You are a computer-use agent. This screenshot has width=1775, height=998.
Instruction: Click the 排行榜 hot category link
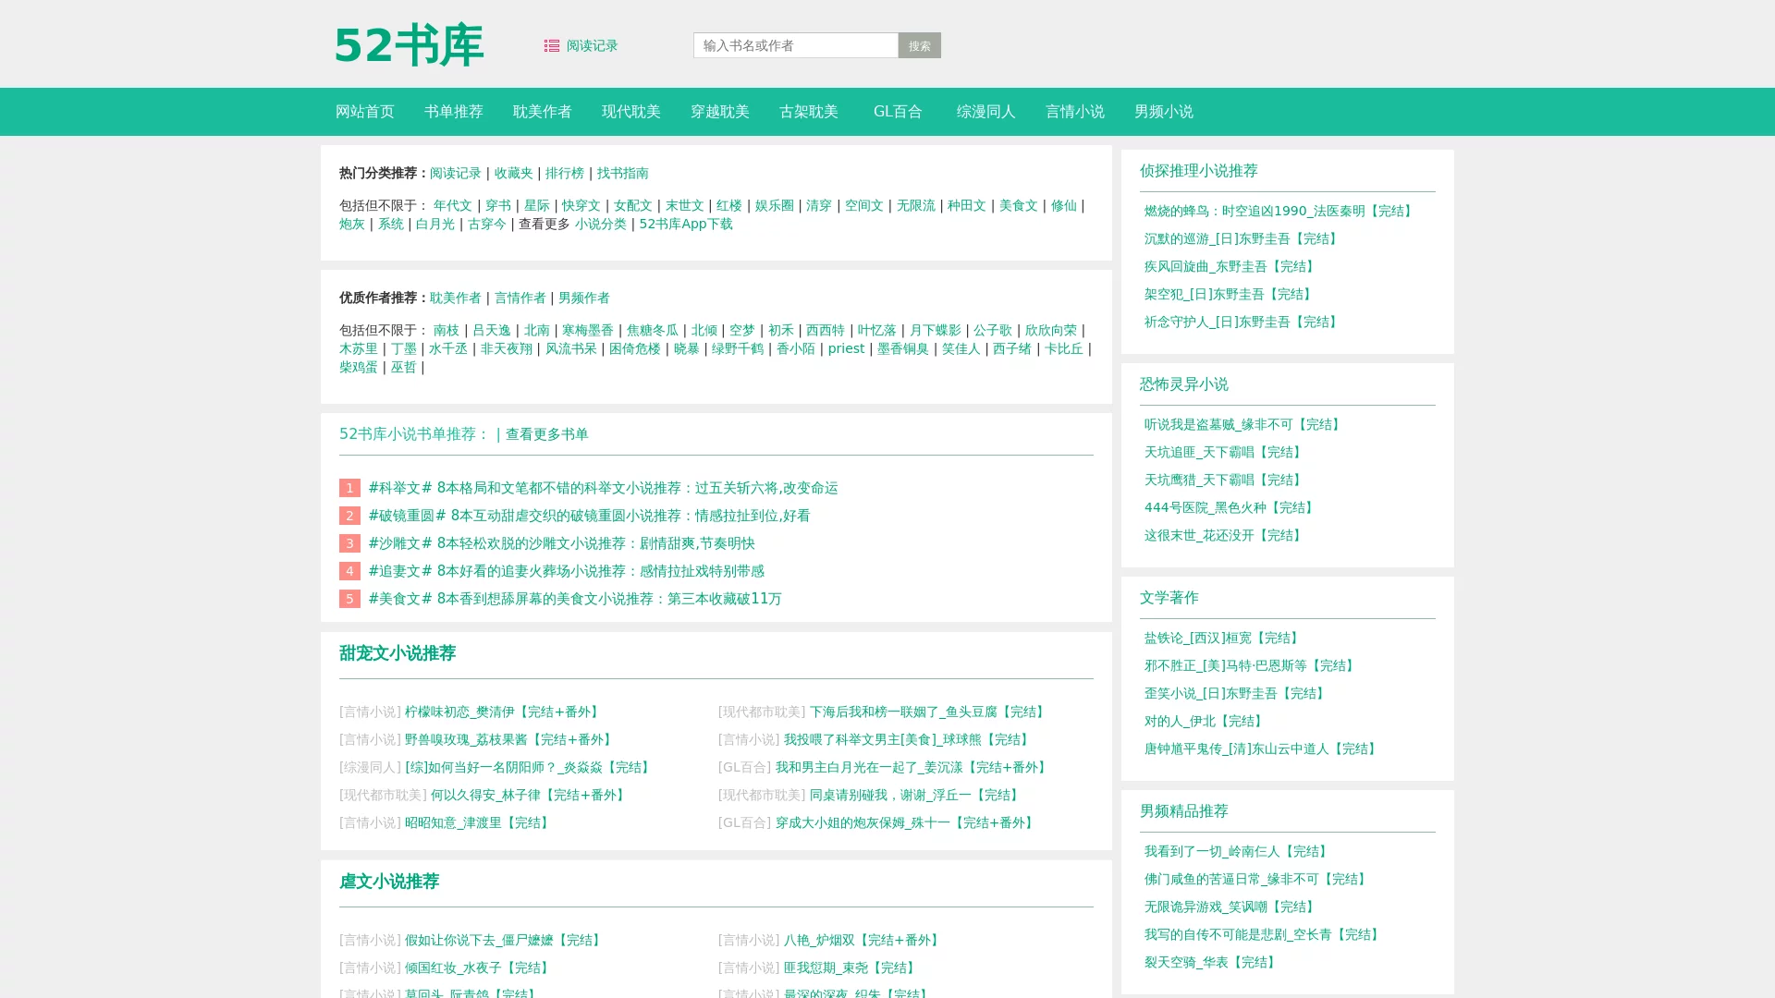565,173
